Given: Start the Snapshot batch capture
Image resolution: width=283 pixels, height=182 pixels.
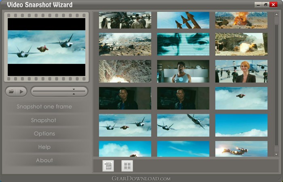Looking at the screenshot, I should coord(44,120).
